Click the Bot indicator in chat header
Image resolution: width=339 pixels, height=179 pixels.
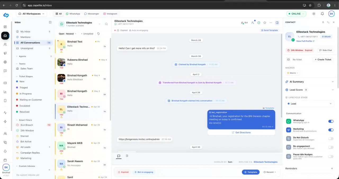244,23
